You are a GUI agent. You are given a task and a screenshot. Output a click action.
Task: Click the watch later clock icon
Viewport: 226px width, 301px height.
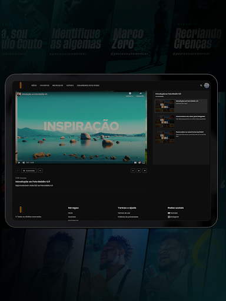(x=129, y=94)
